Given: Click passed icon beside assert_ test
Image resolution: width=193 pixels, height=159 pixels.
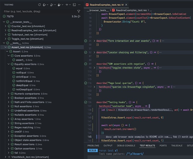Looking at the screenshot, I should [14, 60].
